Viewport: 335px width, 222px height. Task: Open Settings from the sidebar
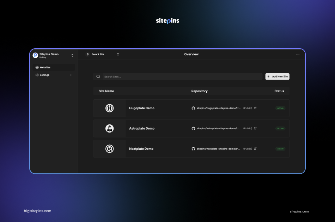44,75
